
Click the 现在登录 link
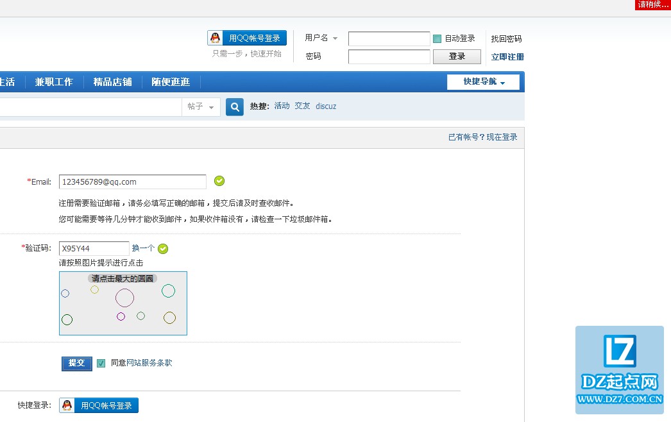pos(503,137)
